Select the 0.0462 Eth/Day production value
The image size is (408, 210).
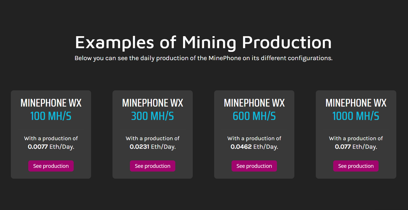coord(254,147)
